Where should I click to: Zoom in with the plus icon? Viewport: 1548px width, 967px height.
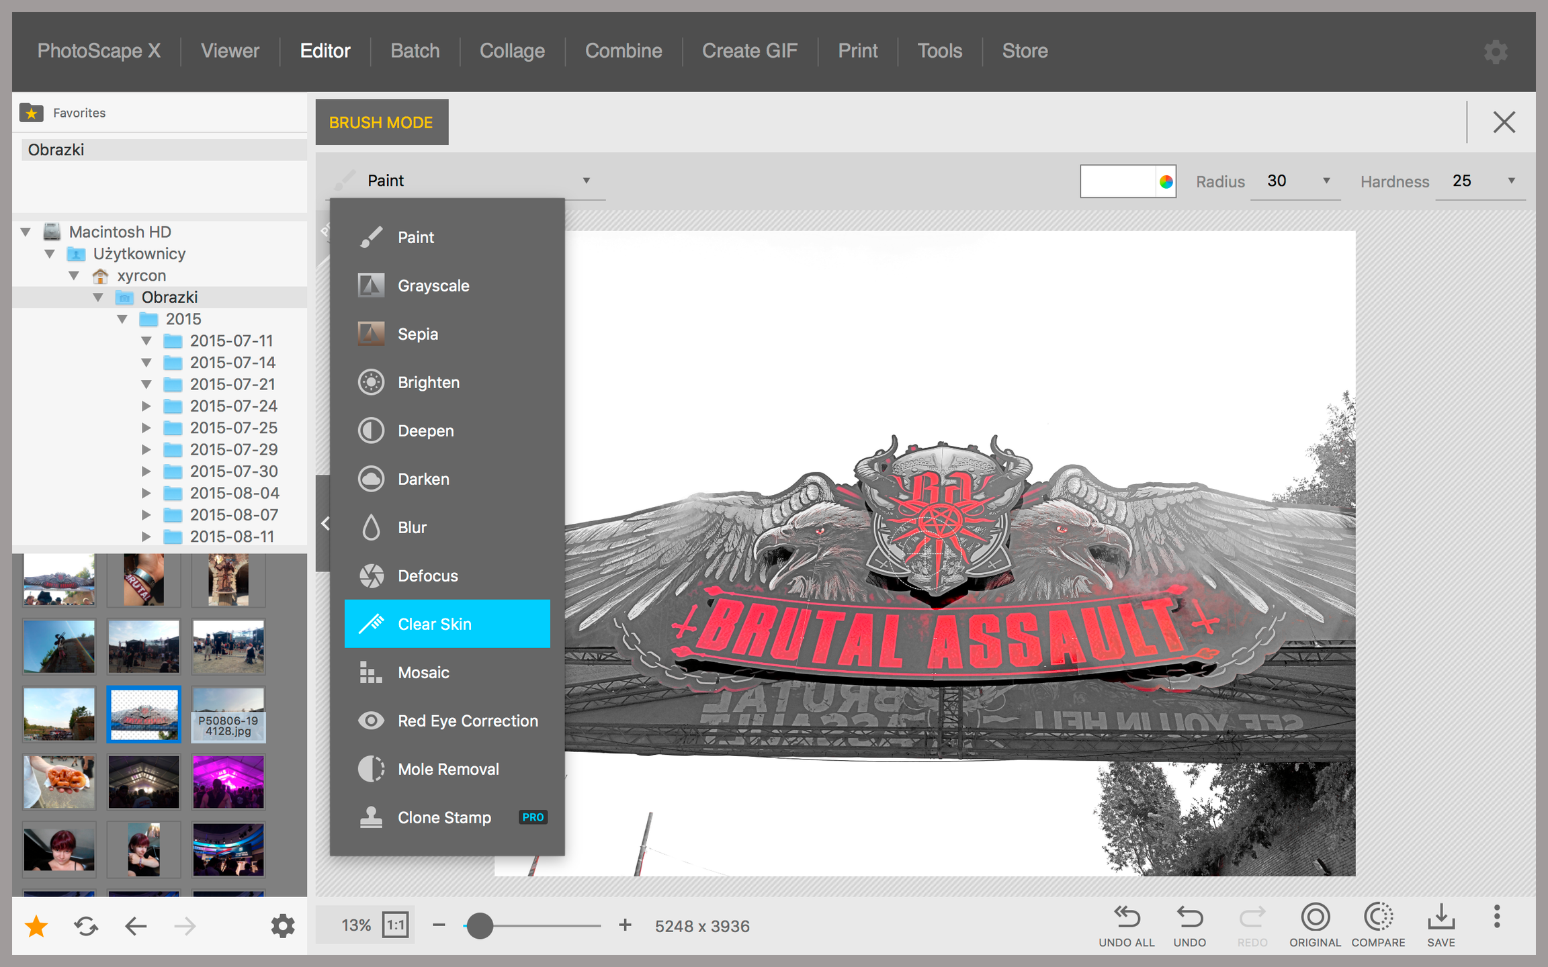click(625, 925)
